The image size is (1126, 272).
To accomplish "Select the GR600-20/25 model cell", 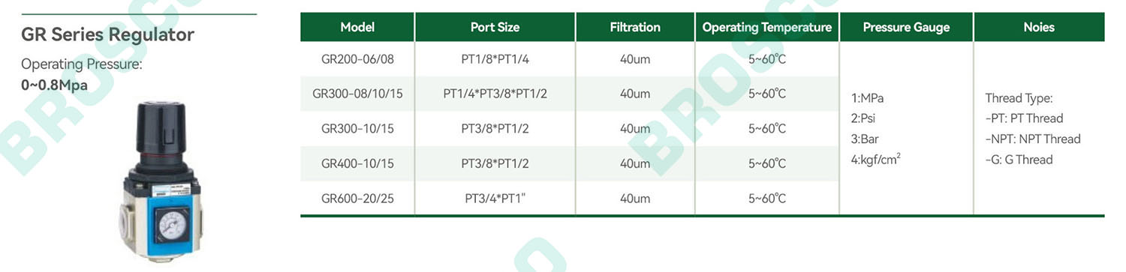I will [x=357, y=199].
